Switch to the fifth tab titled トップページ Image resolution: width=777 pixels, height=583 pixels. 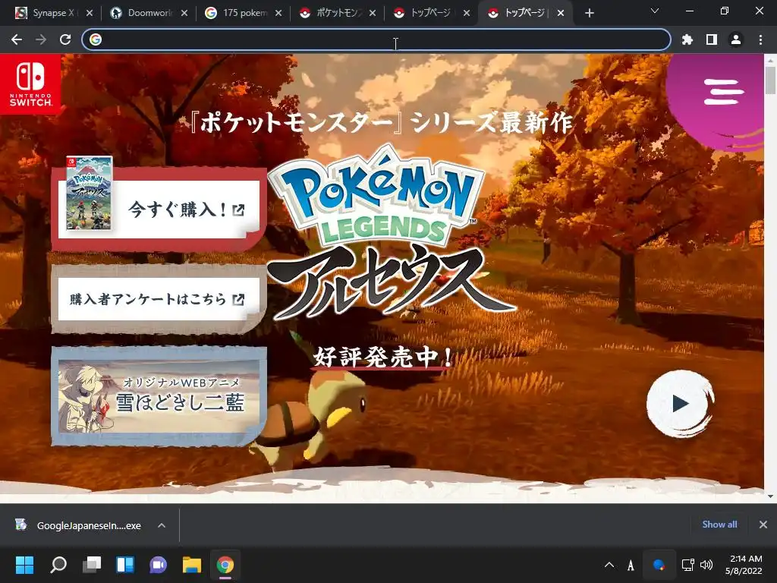point(432,13)
